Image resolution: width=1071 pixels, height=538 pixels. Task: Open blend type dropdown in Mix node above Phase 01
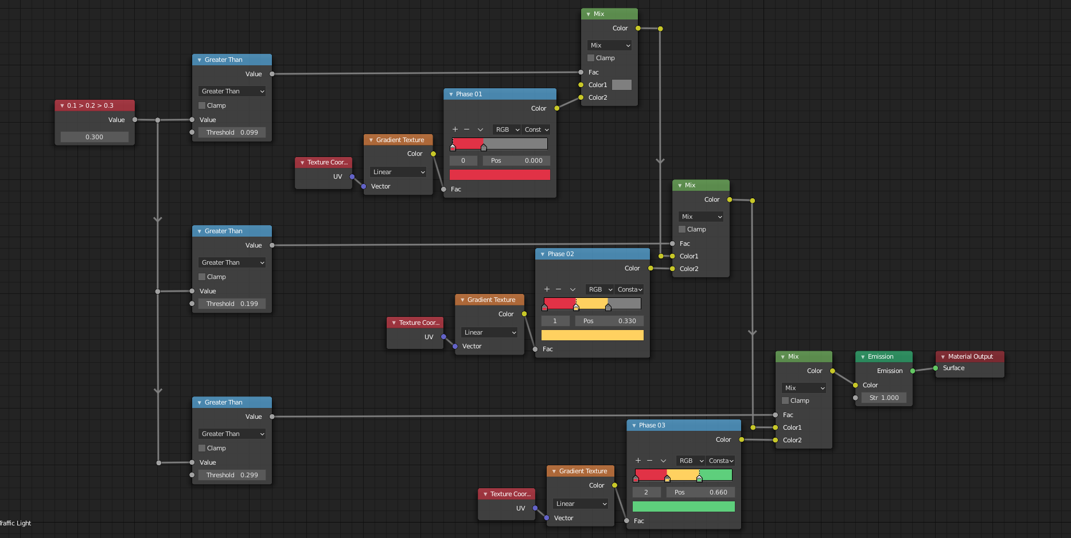[x=609, y=45]
